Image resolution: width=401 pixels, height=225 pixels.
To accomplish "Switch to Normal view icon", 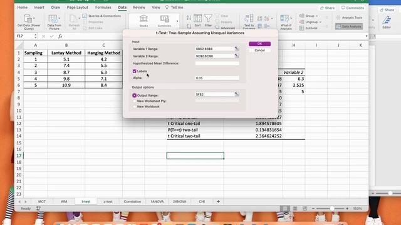I will click(284, 208).
